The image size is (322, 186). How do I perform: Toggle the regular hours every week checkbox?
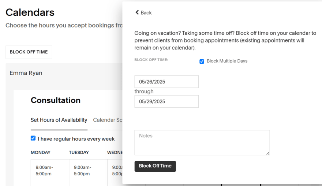coord(33,138)
